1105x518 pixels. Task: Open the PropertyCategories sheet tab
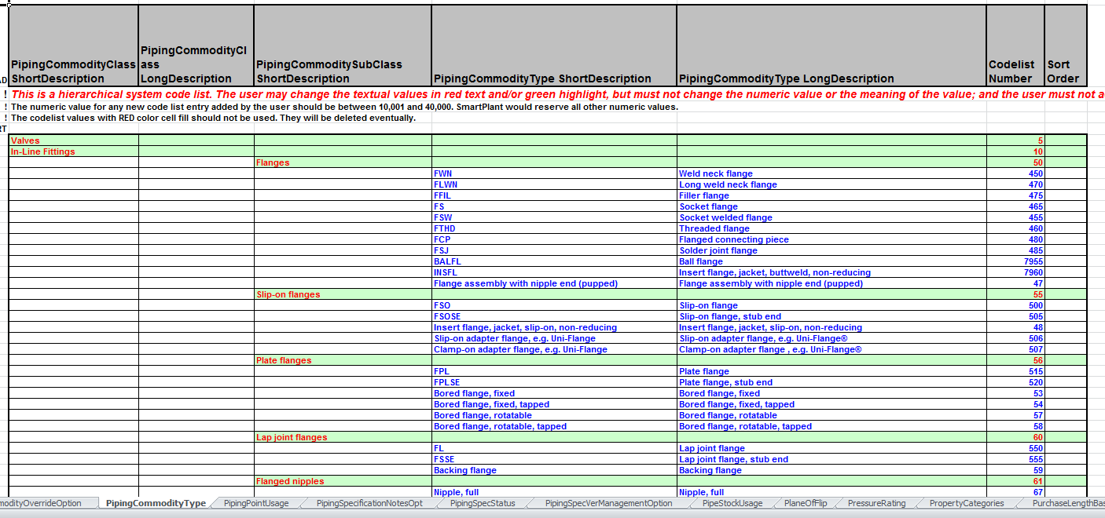pos(967,503)
